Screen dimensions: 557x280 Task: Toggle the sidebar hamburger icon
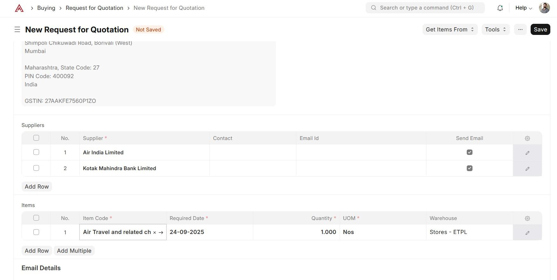coord(17,30)
